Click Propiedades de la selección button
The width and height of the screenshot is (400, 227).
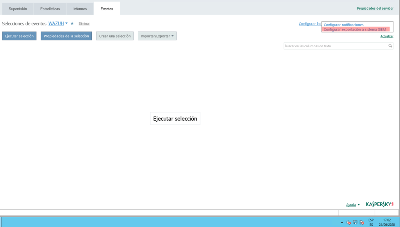[66, 36]
